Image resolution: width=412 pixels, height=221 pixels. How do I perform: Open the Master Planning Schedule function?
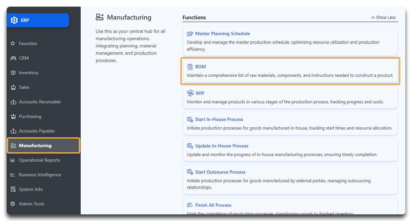[x=222, y=33]
